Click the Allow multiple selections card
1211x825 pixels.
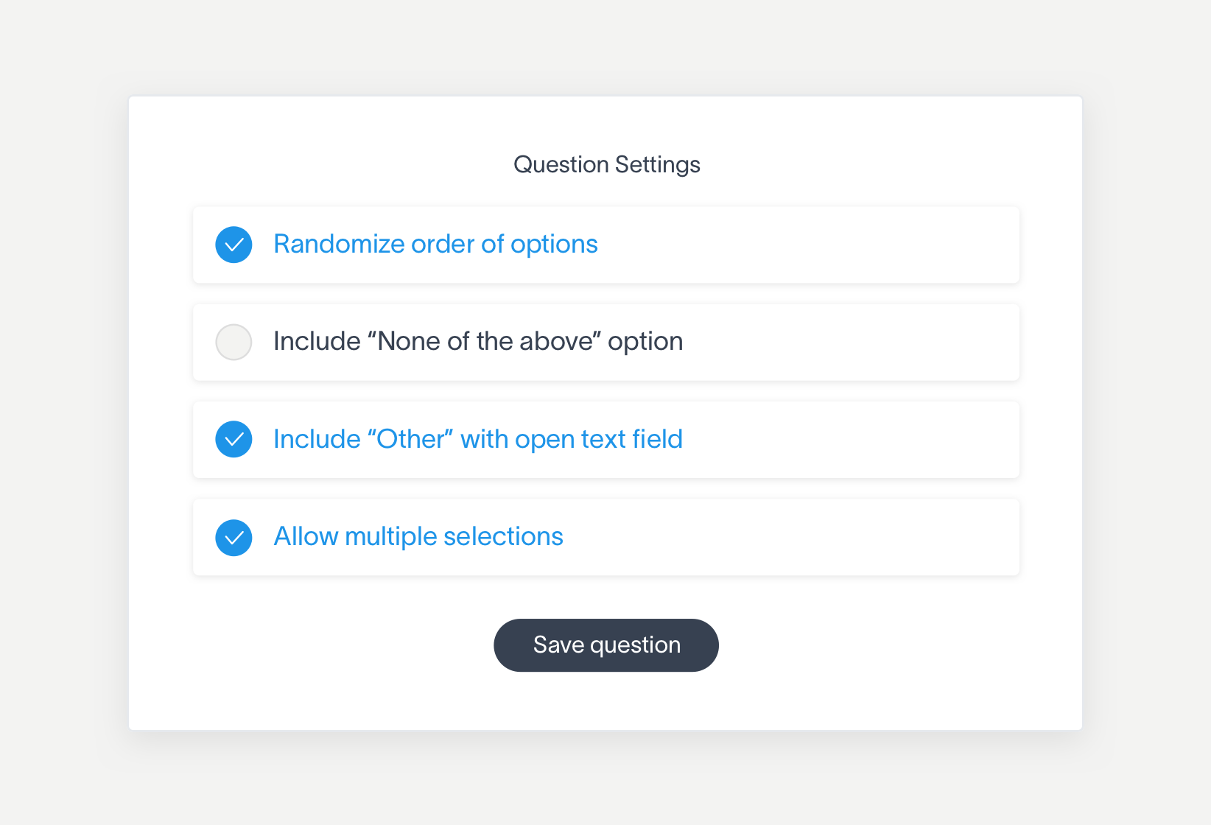810,537
